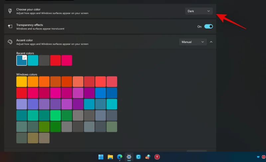Pick the turquoise swatch in Recent colors
The image size is (266, 162).
pos(33,61)
